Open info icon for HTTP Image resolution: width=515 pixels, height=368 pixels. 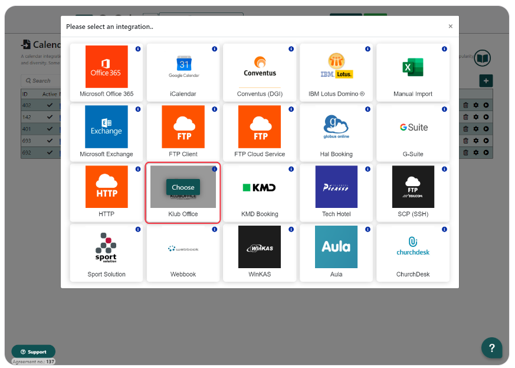pyautogui.click(x=138, y=169)
